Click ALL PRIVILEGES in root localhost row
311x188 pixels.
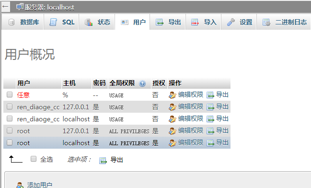pyautogui.click(x=129, y=143)
